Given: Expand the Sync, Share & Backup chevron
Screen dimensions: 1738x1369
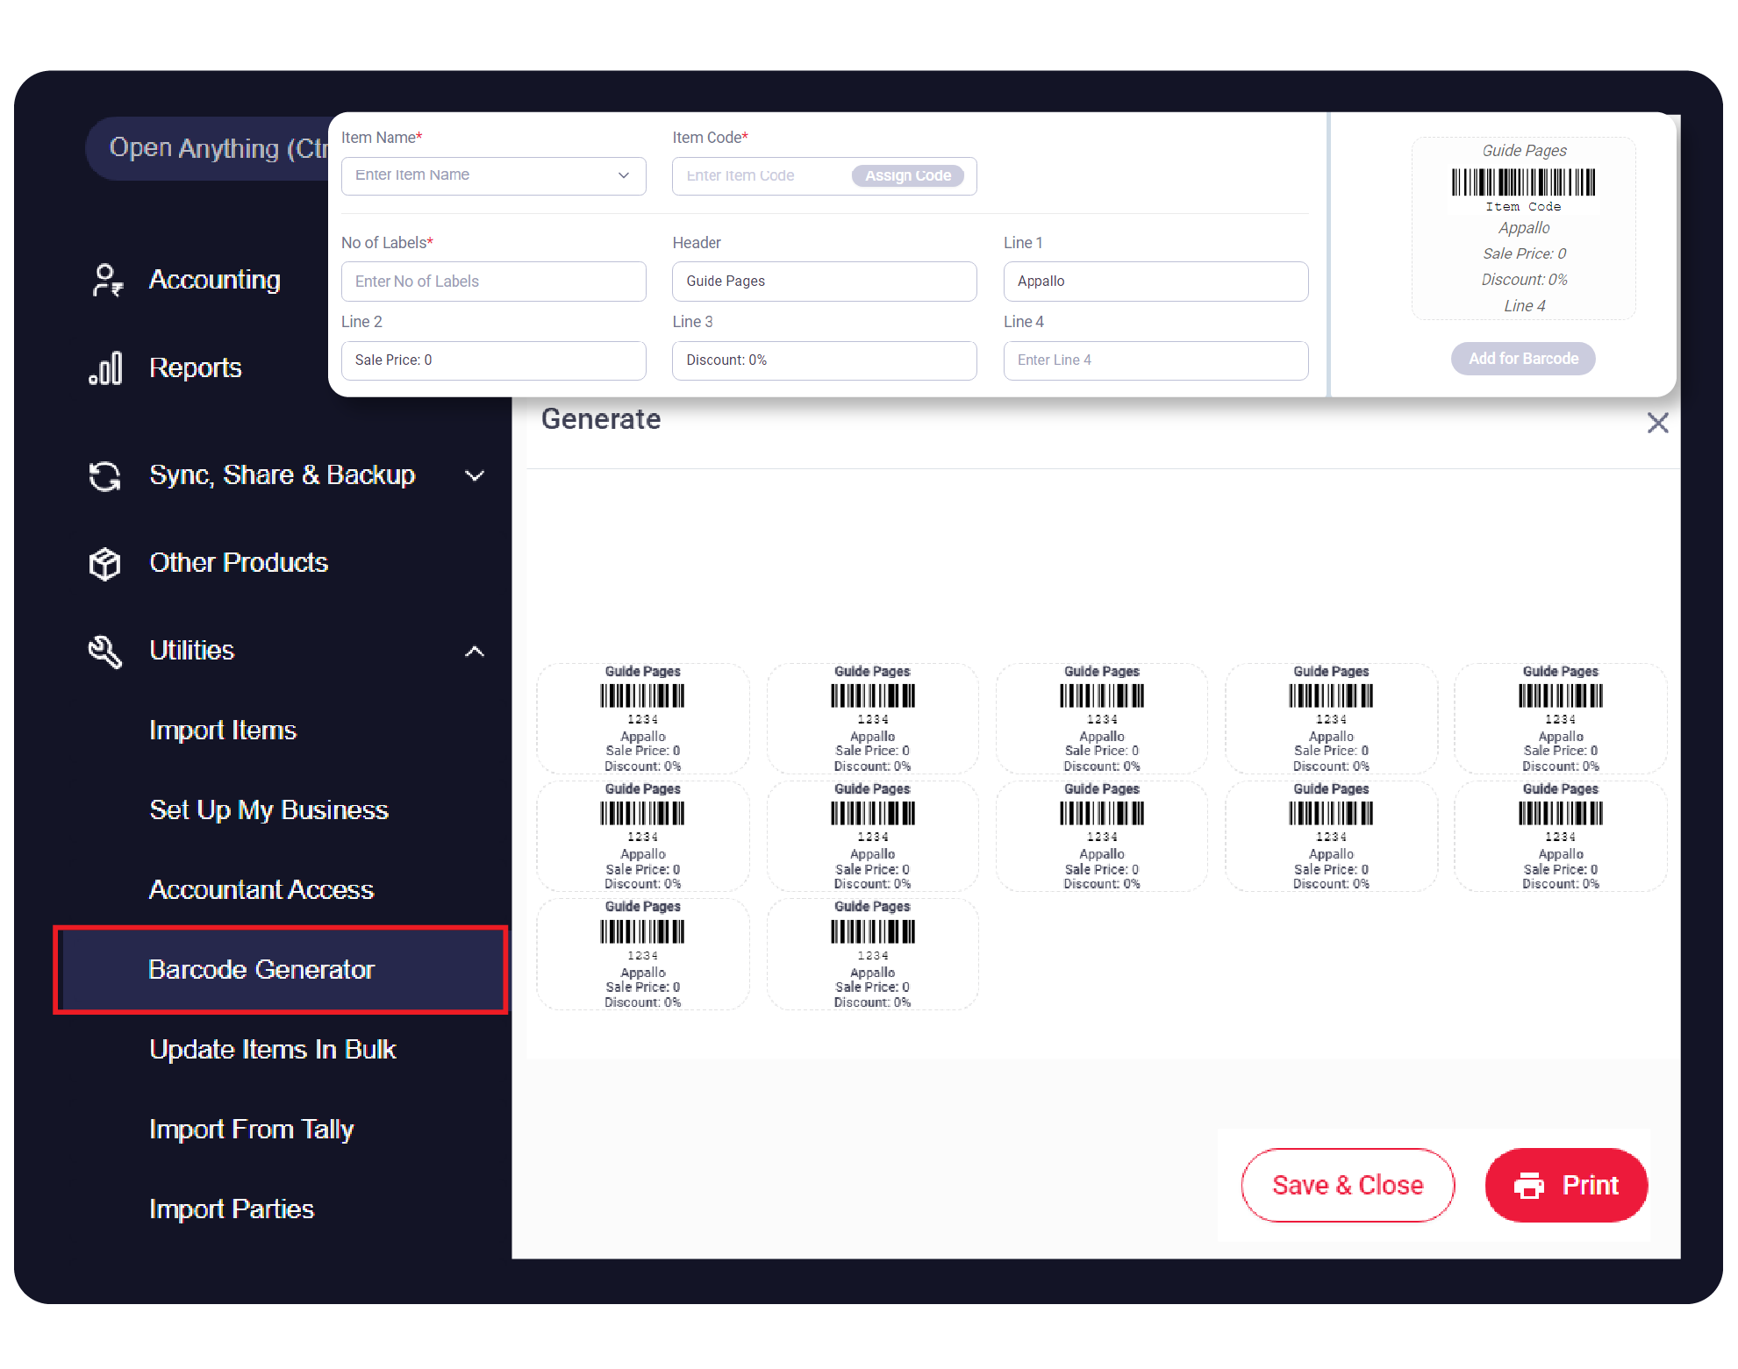Looking at the screenshot, I should point(475,476).
